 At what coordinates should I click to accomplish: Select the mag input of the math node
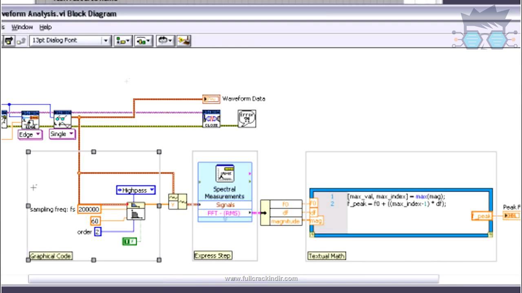316,221
